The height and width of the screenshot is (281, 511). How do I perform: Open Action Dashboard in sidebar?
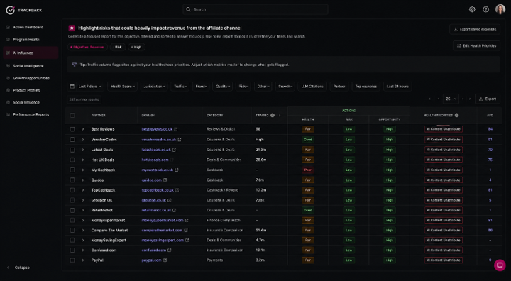click(31, 28)
